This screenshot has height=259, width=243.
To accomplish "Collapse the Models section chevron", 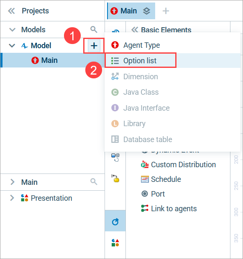I will point(13,30).
